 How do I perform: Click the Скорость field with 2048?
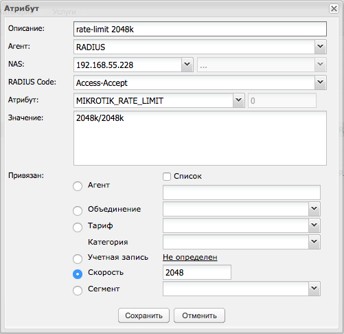point(197,272)
